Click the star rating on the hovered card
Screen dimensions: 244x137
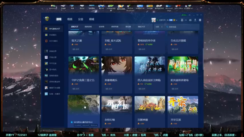point(81,122)
